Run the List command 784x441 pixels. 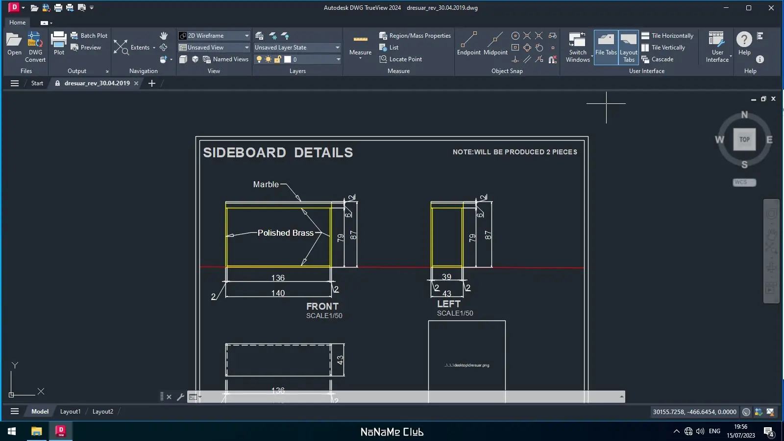tap(389, 48)
